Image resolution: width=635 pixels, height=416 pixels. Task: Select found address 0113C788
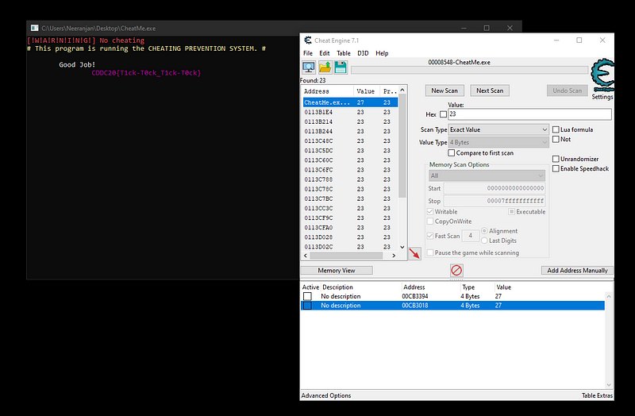[350, 179]
